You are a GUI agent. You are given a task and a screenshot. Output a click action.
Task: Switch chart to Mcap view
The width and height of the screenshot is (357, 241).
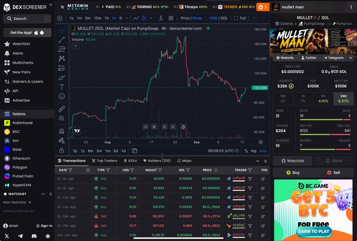[197, 18]
